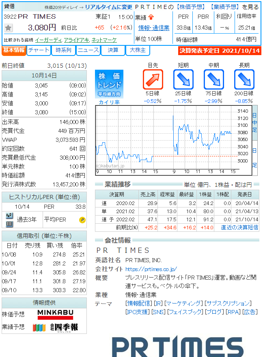This screenshot has width=263, height=357.
Task: Open the 会社四季報 earnings forecast logo
Action: (55, 327)
